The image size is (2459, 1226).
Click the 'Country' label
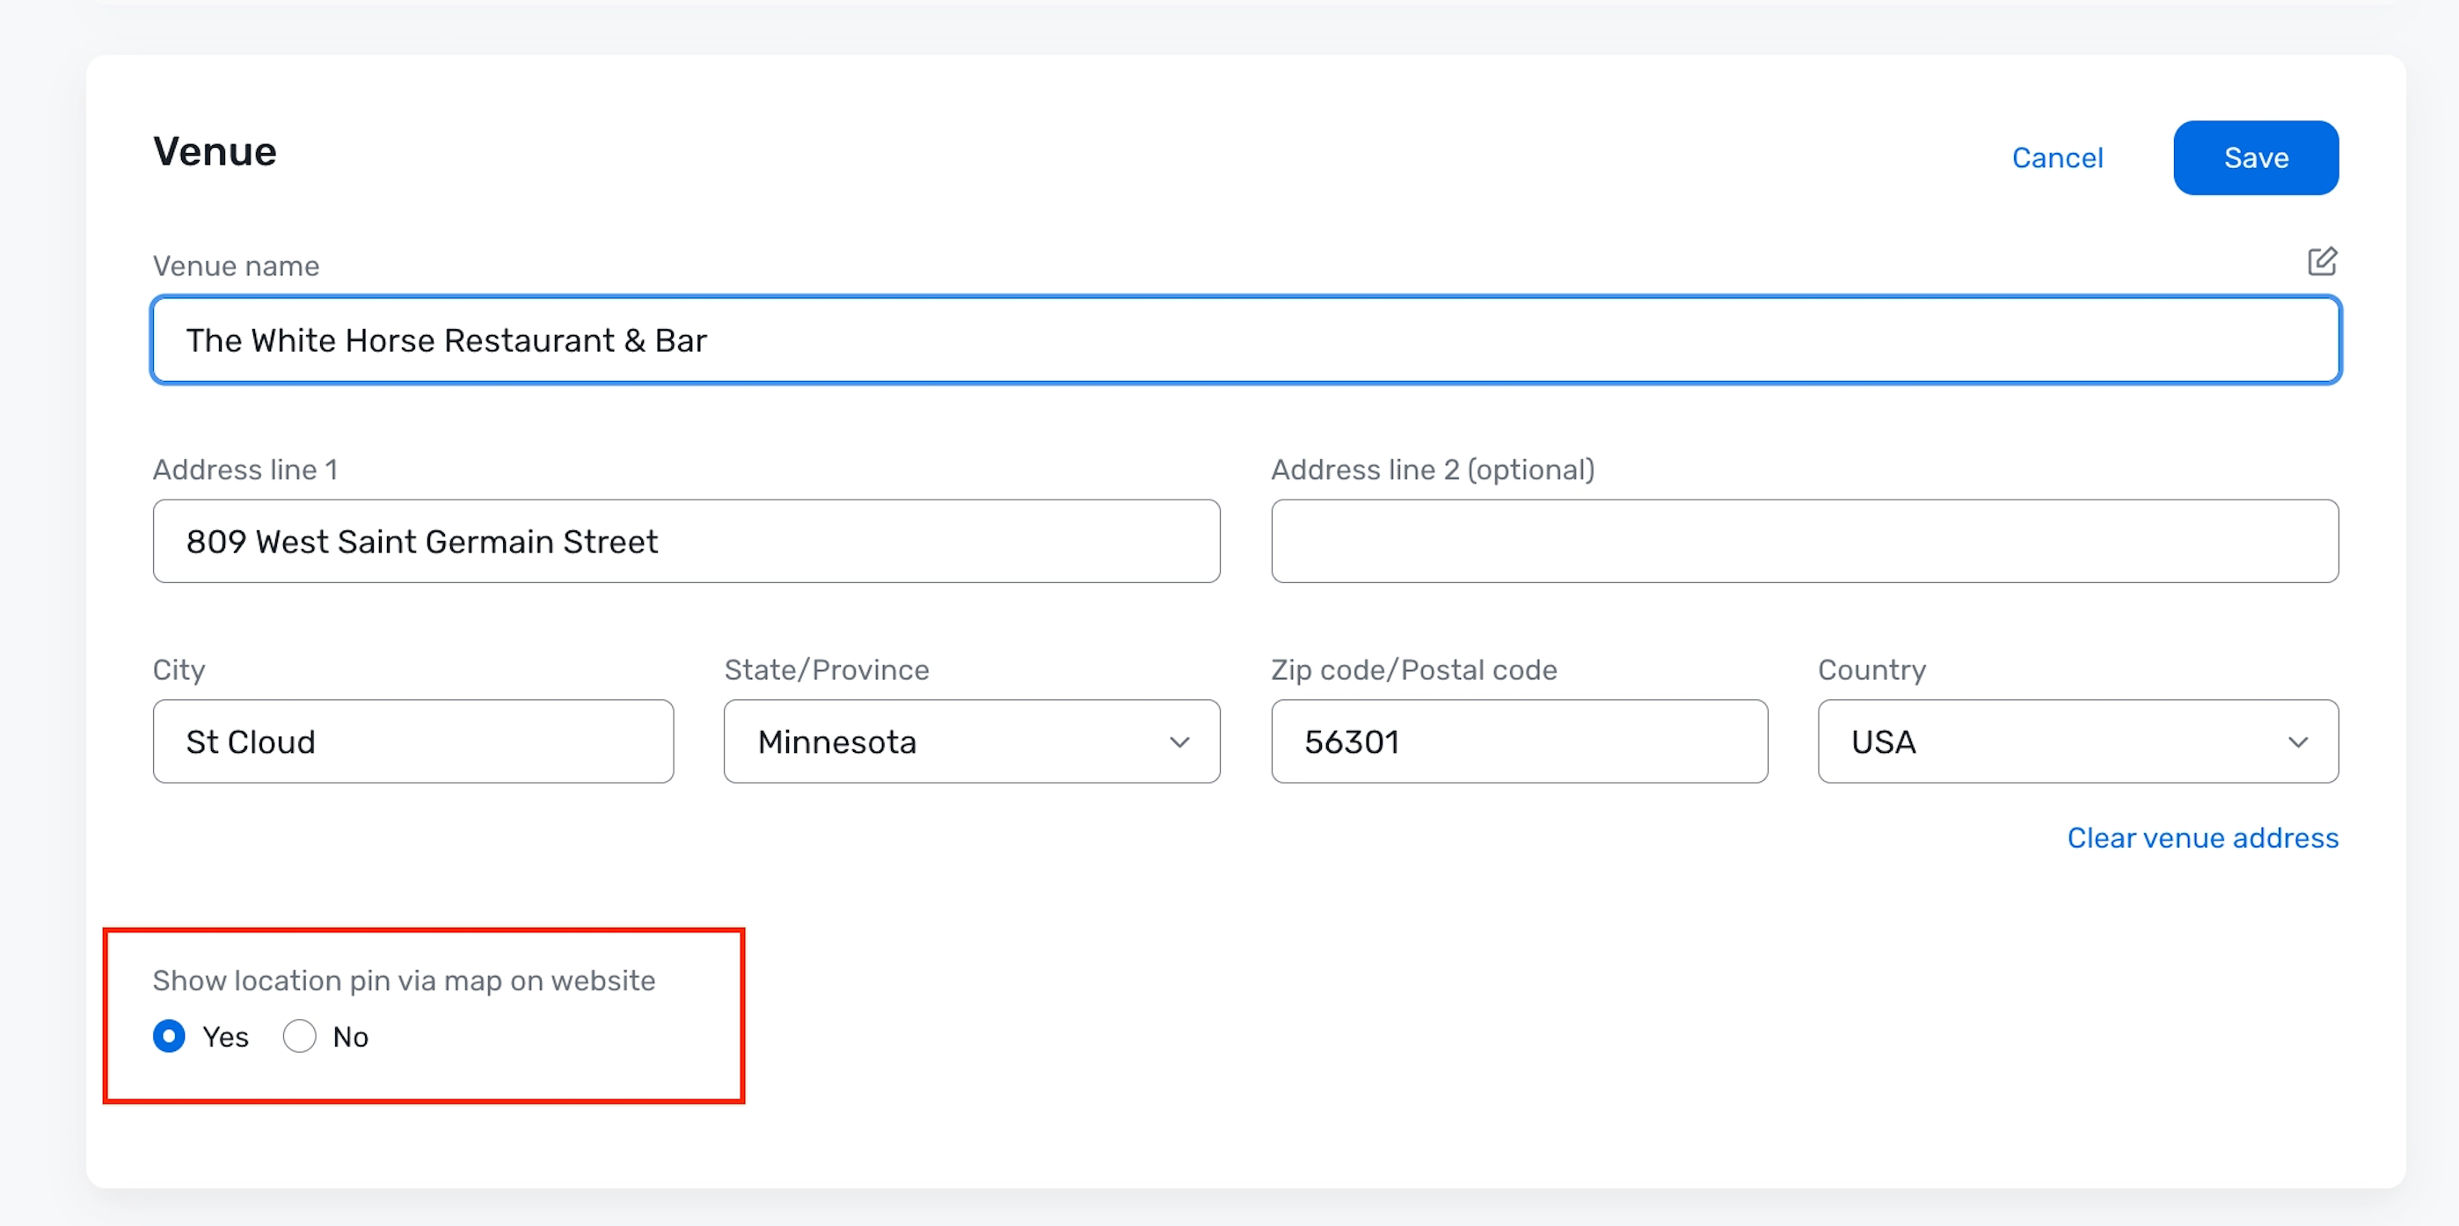pos(1872,670)
